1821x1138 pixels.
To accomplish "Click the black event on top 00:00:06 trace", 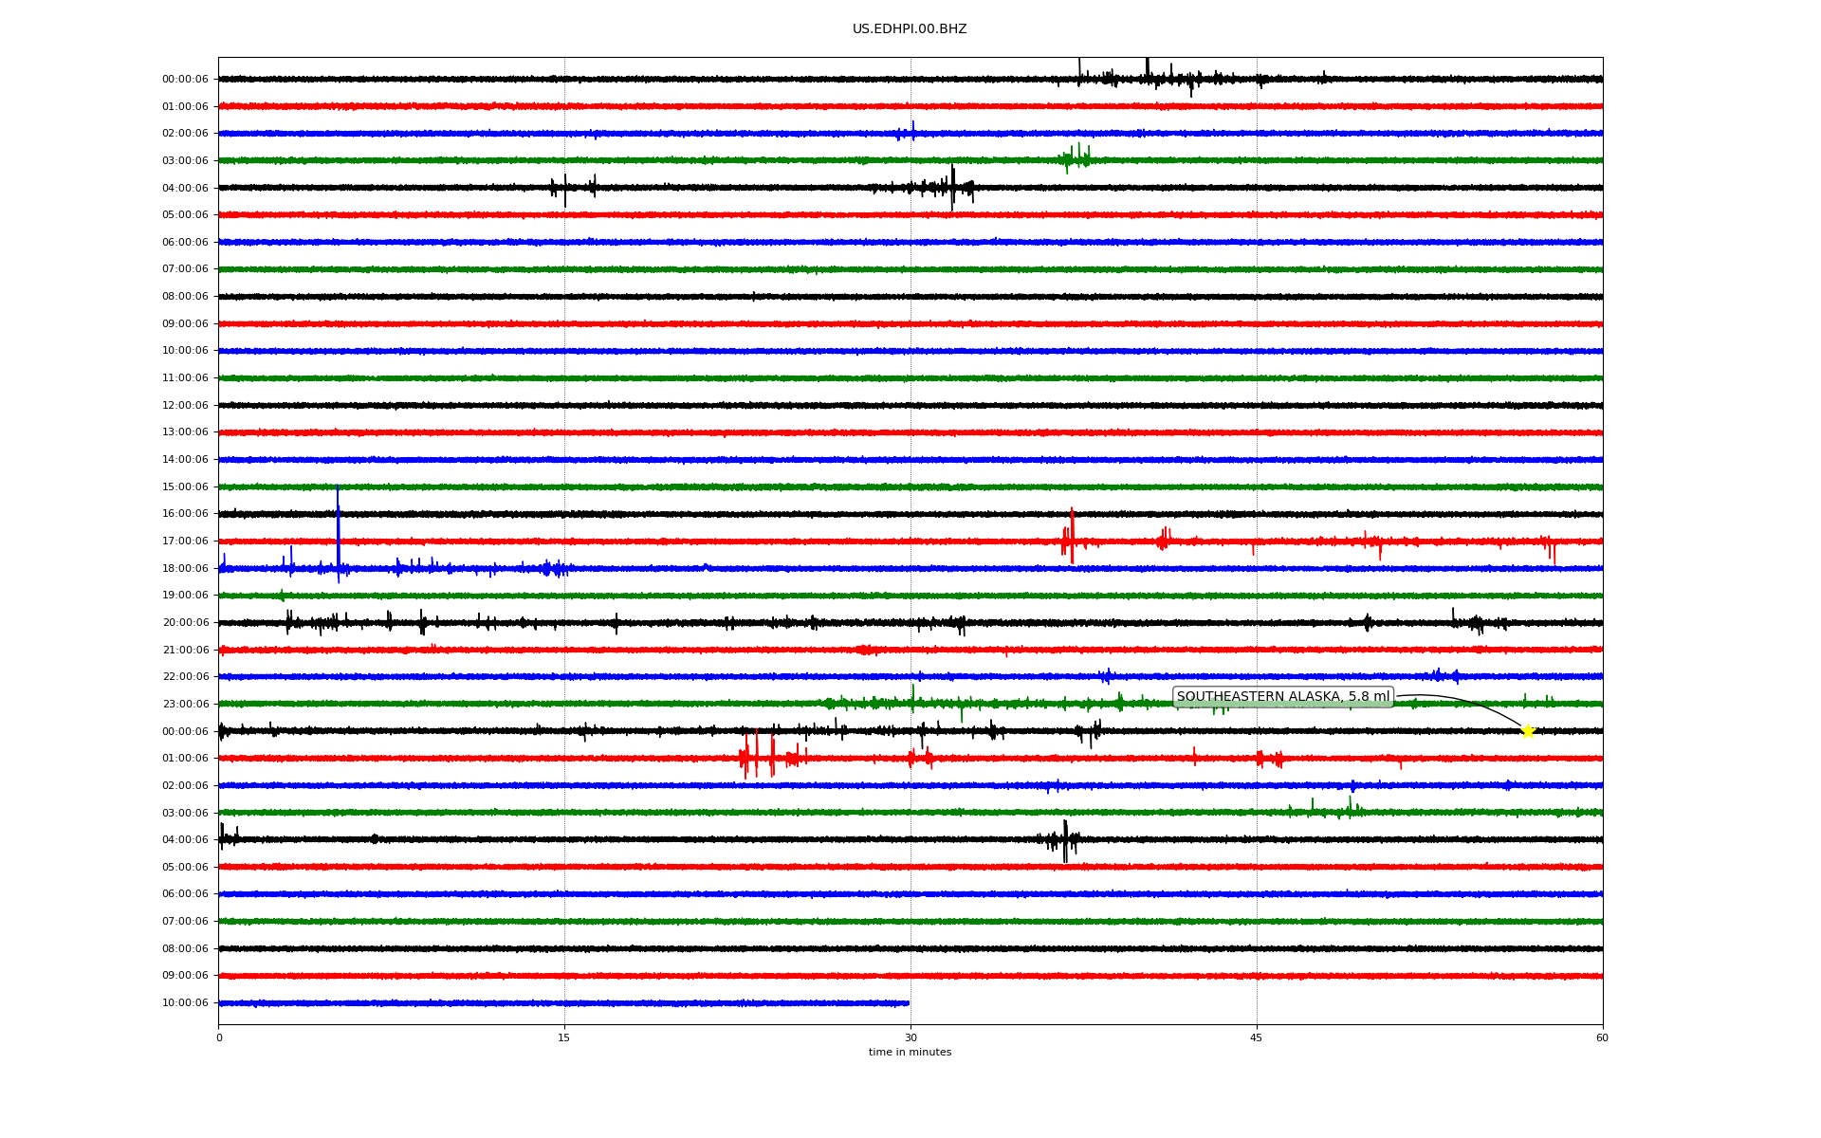I will pyautogui.click(x=1148, y=76).
